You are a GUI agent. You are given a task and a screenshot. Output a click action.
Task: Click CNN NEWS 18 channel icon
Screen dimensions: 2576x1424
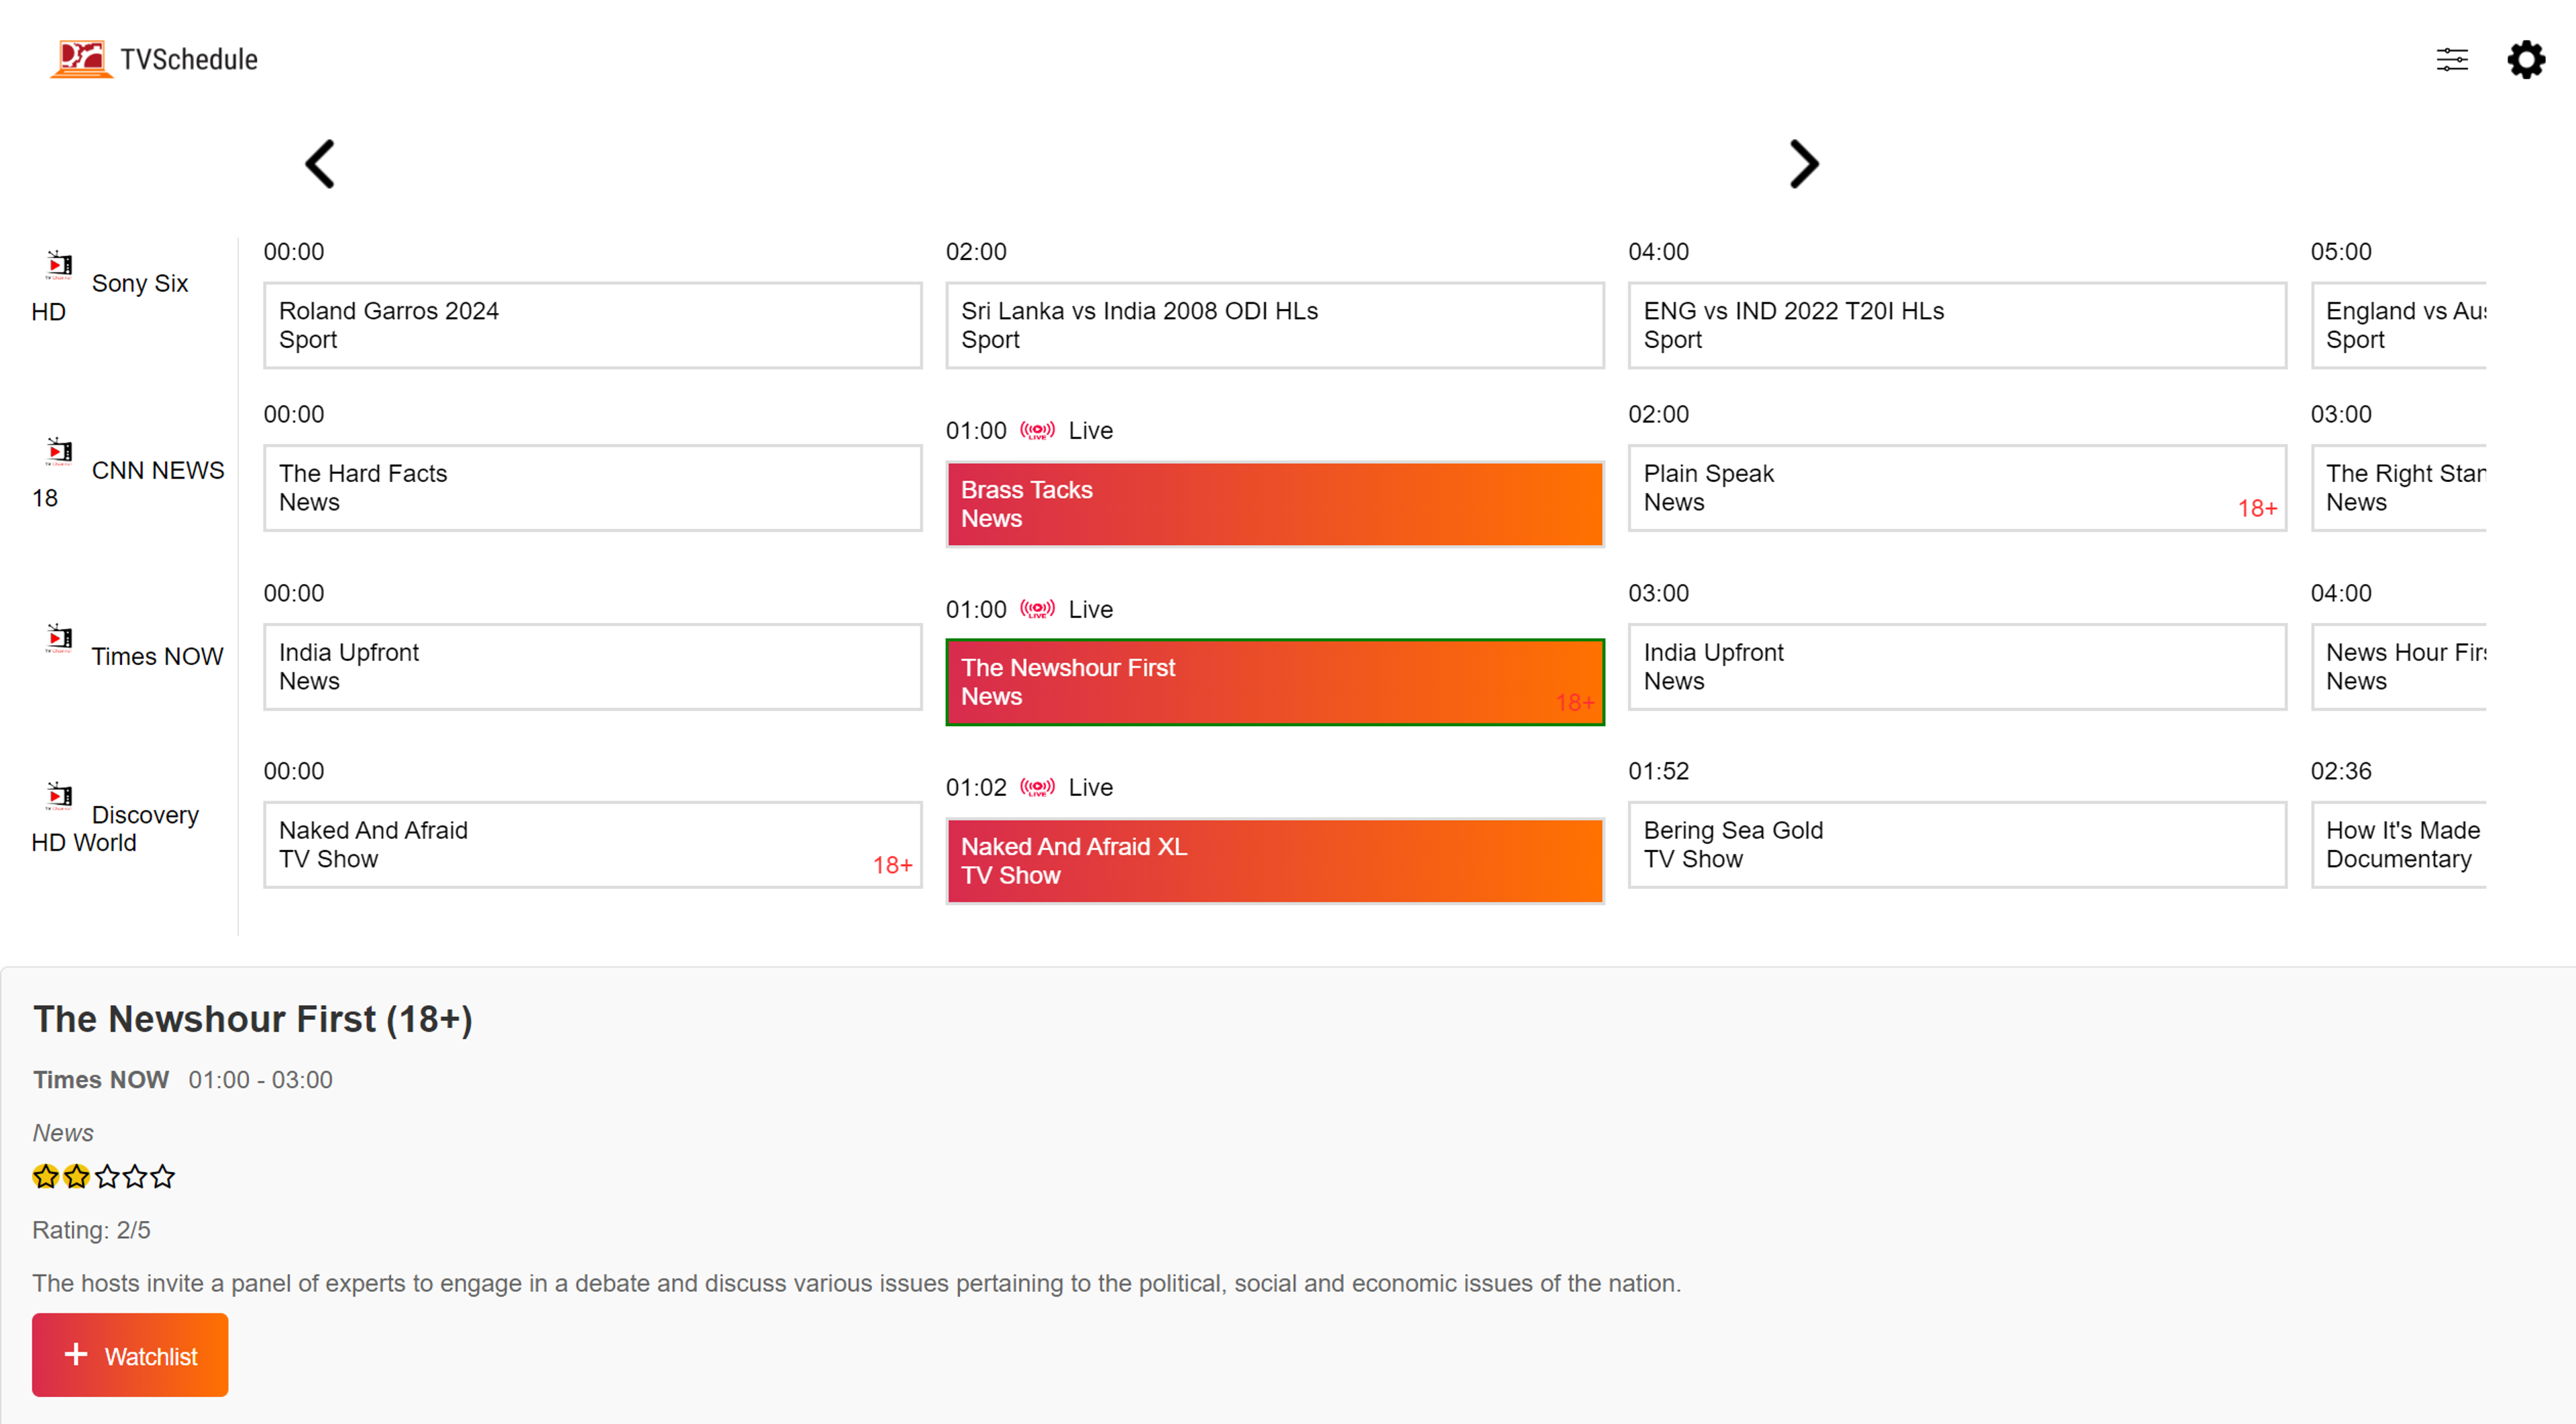pyautogui.click(x=60, y=451)
